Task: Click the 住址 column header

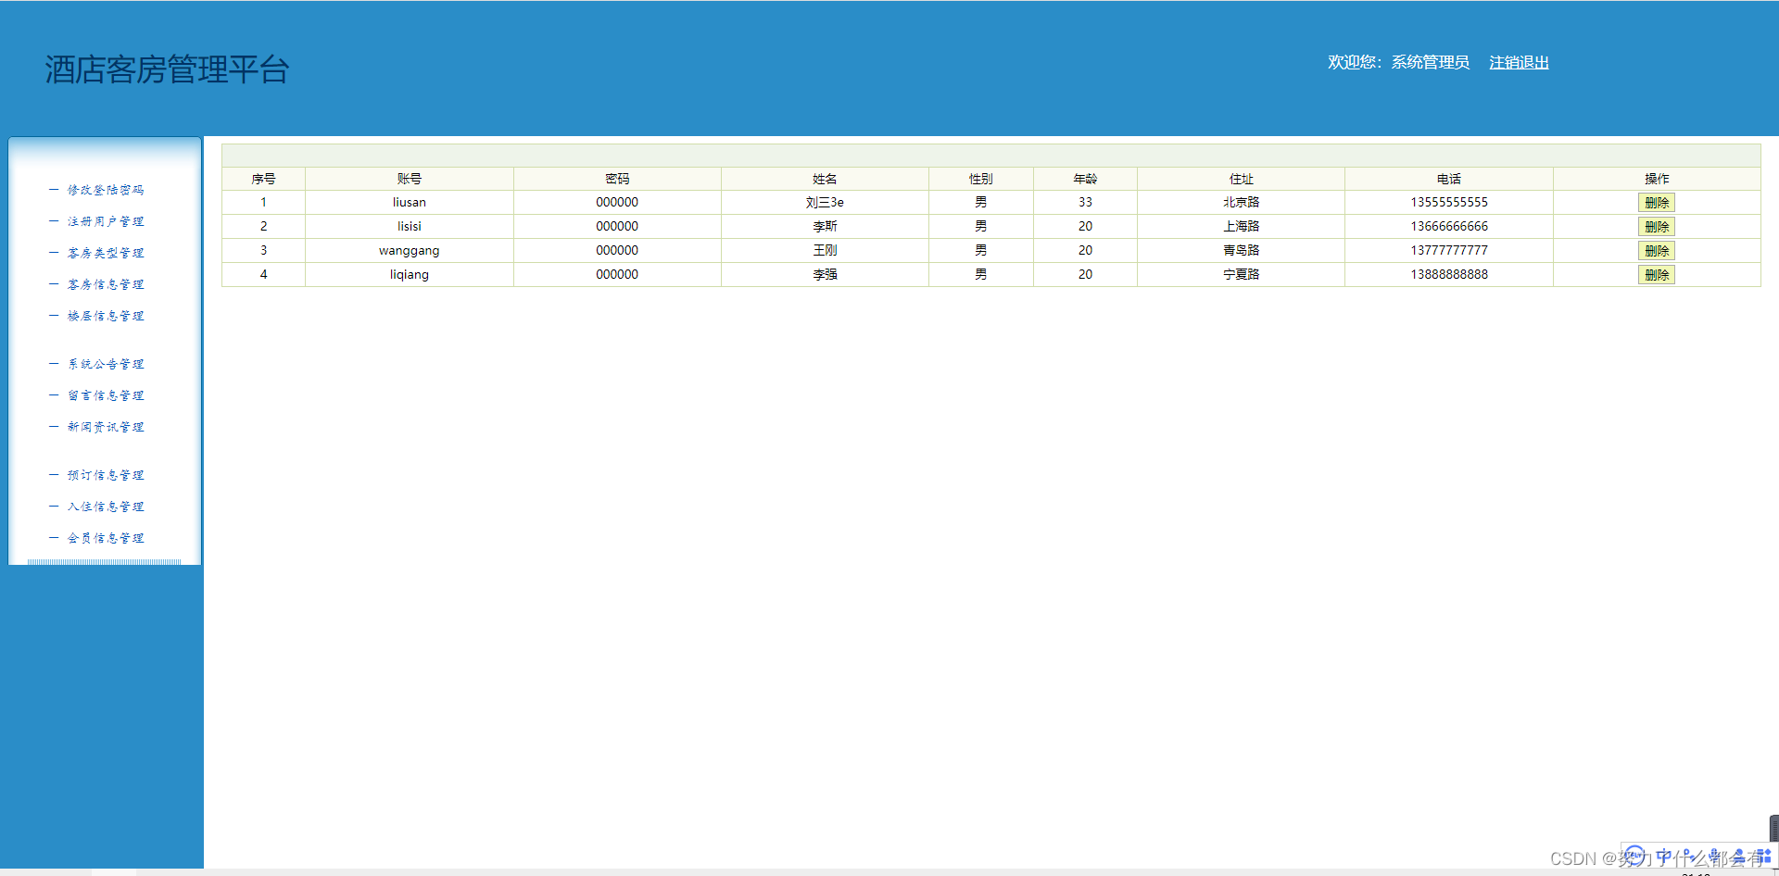Action: click(x=1241, y=179)
